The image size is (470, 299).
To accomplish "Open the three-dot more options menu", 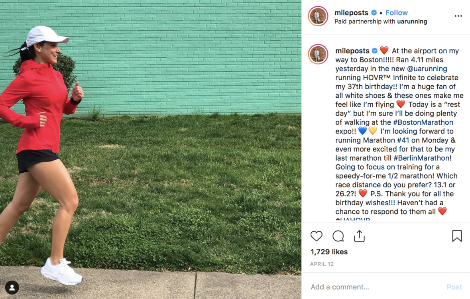I will [x=458, y=16].
